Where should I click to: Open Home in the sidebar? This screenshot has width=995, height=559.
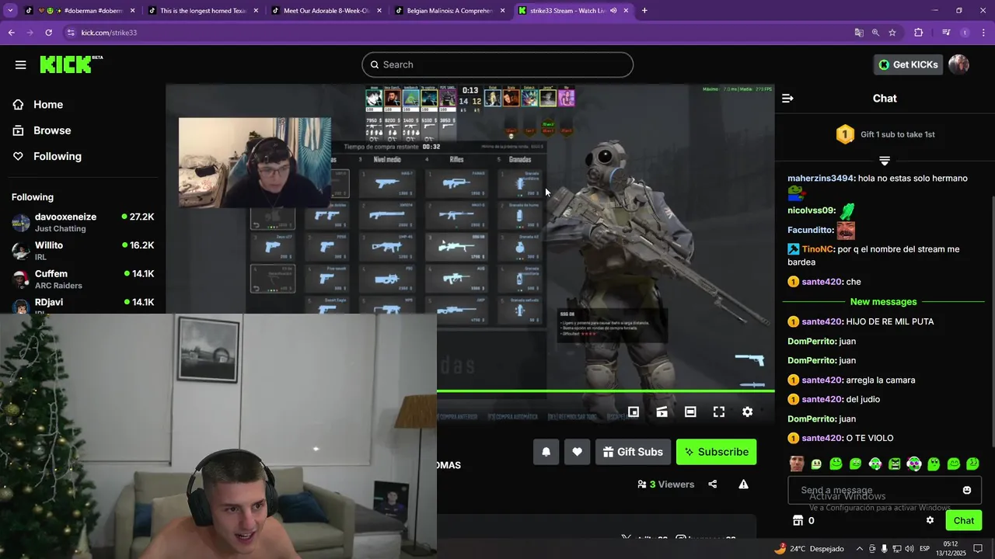point(47,105)
